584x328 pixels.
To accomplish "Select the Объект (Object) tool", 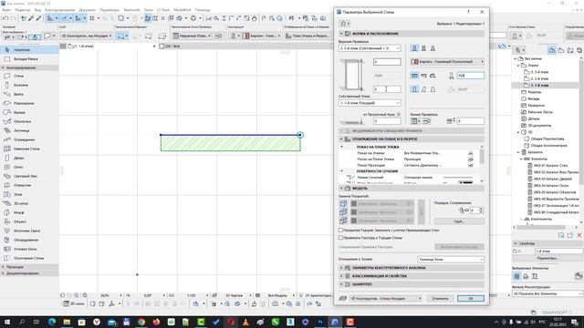I will (x=20, y=221).
